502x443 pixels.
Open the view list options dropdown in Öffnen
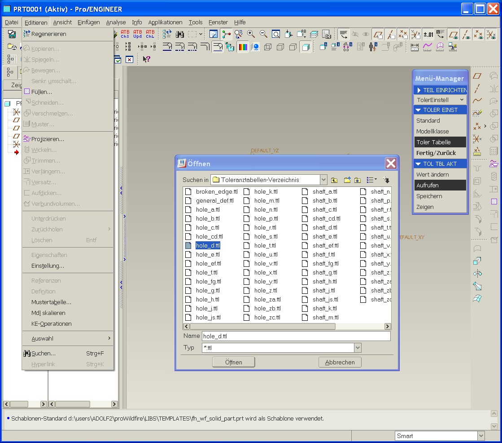(371, 180)
